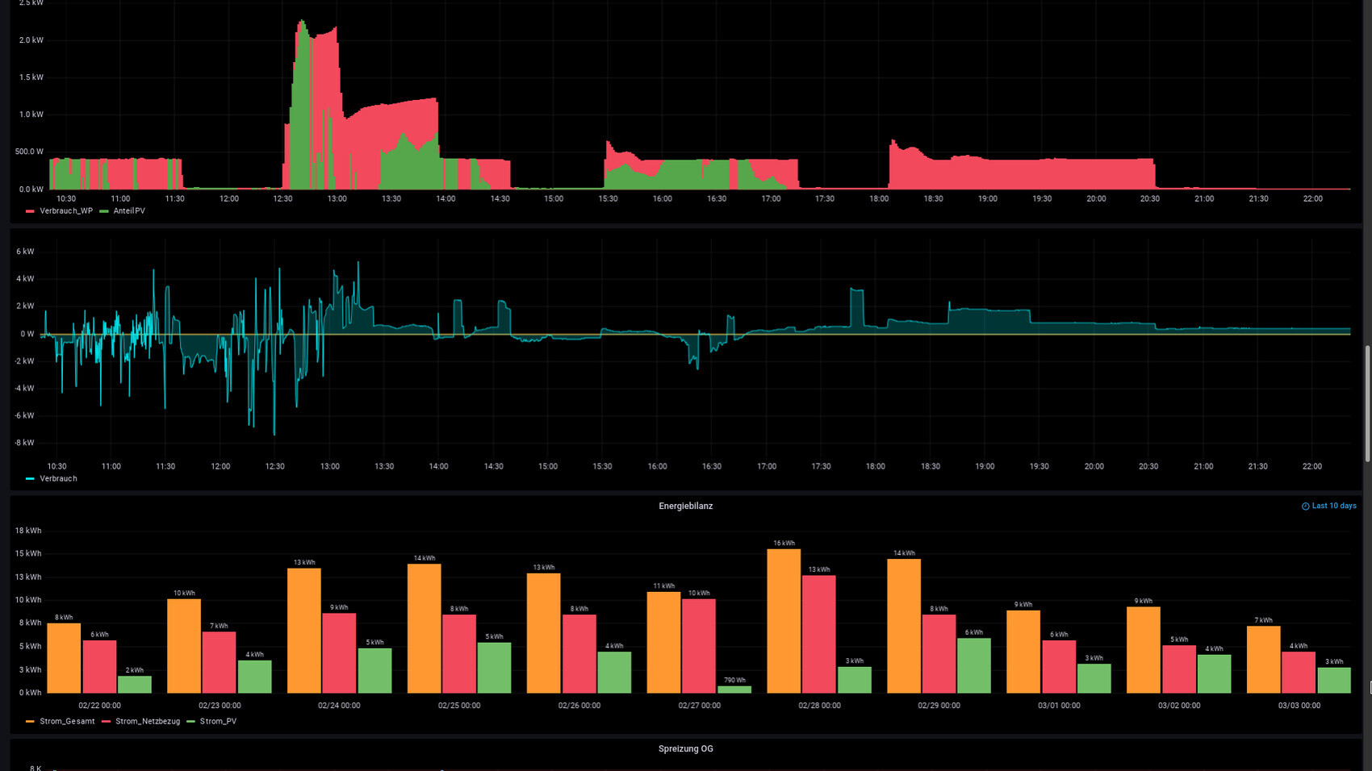Click the green Strom_PV legend color swatch
The image size is (1372, 771).
(x=190, y=722)
